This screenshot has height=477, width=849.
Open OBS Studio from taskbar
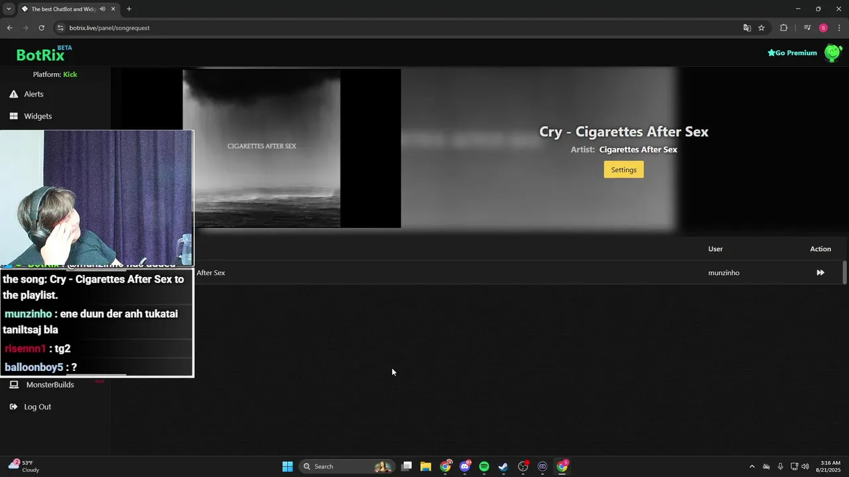point(523,466)
